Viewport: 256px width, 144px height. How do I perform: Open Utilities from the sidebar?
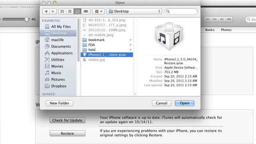(x=58, y=60)
